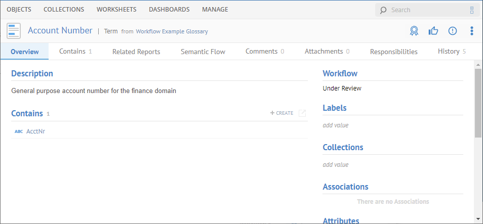Switch to the Semantic Flow tab
This screenshot has width=483, height=224.
[203, 52]
